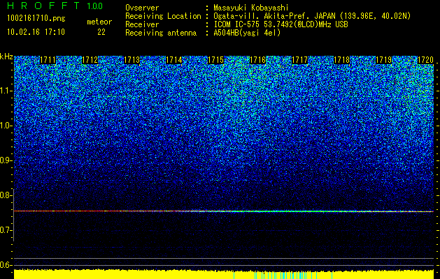Click the 0.7 kHz axis label
The height and width of the screenshot is (279, 440).
[x=6, y=230]
